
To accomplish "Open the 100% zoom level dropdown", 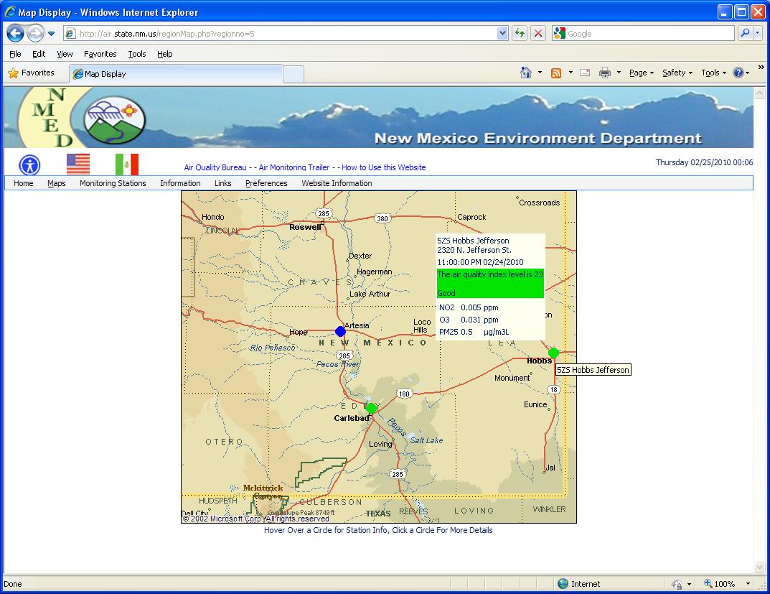I will pyautogui.click(x=726, y=584).
